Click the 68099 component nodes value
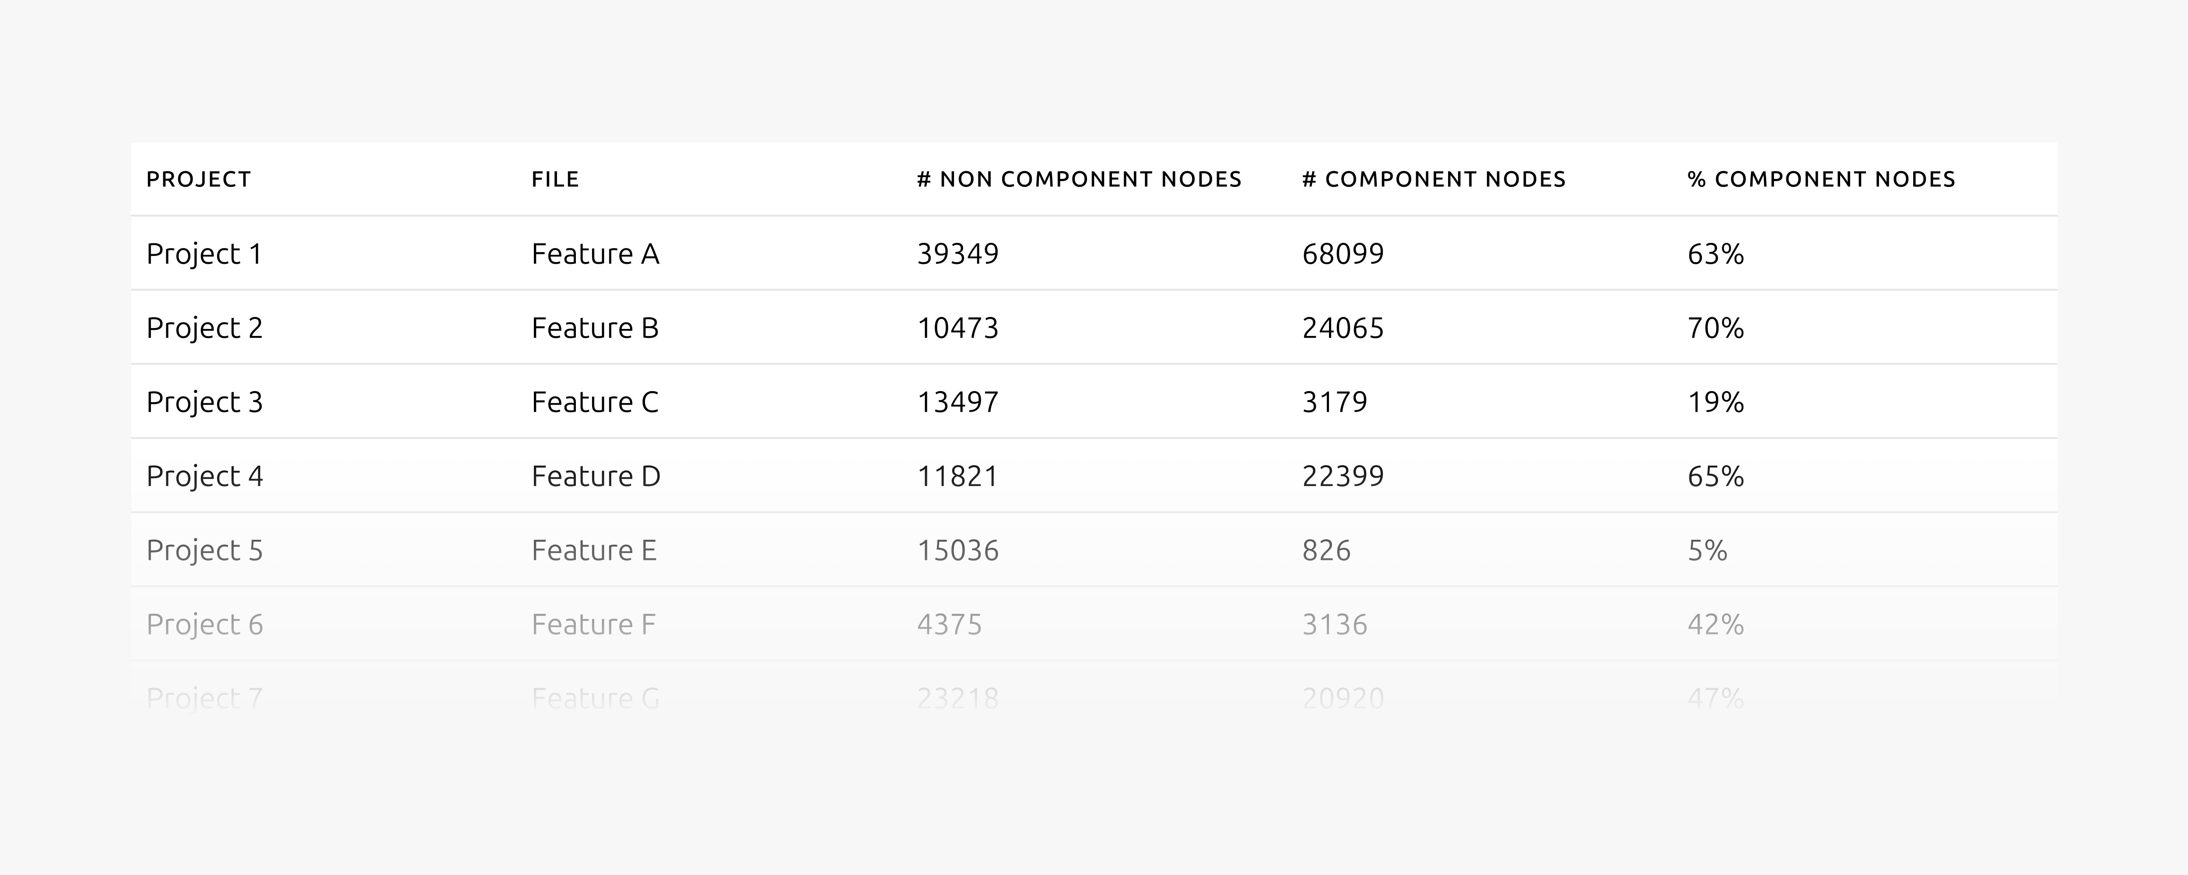The image size is (2188, 875). 1344,254
